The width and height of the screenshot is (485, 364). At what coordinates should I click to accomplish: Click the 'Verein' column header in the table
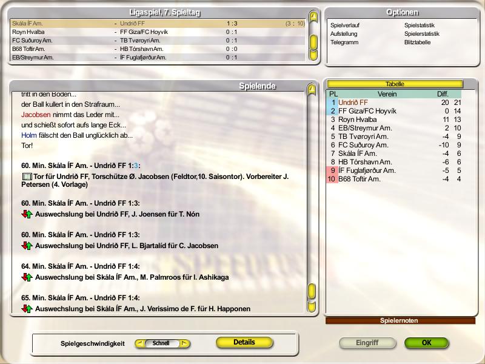tap(387, 94)
